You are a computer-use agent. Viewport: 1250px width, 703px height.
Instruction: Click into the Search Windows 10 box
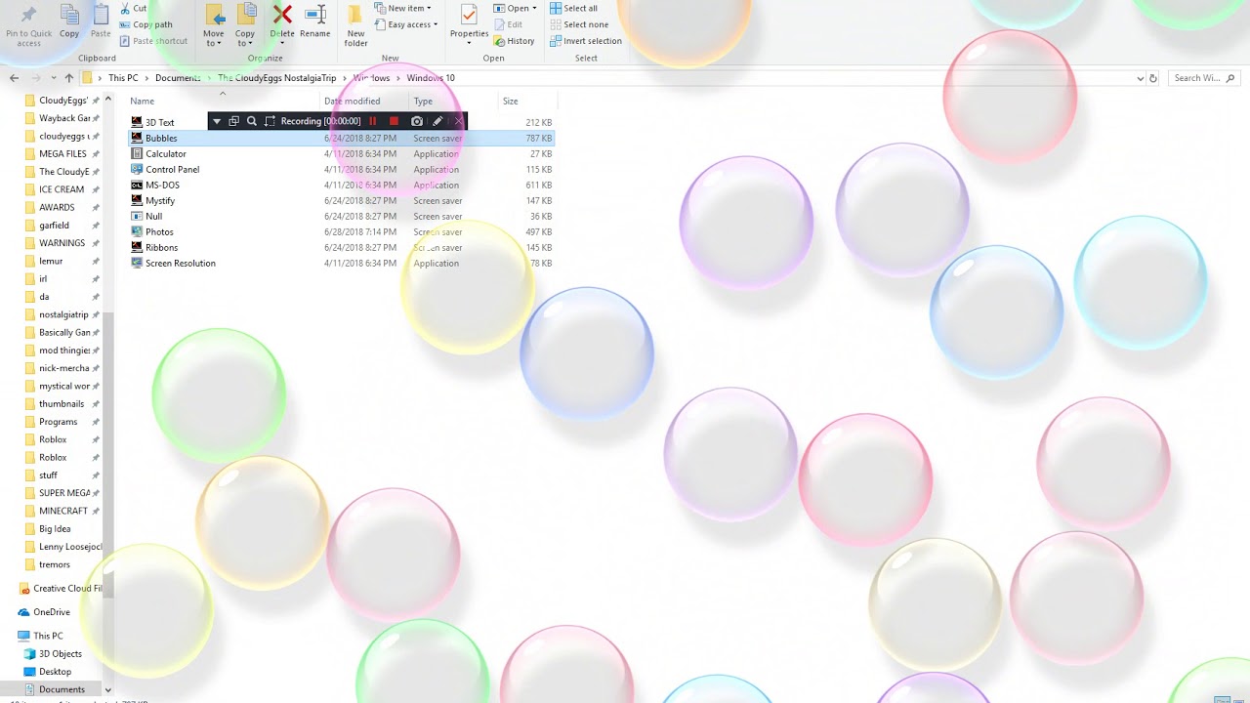(x=1206, y=78)
